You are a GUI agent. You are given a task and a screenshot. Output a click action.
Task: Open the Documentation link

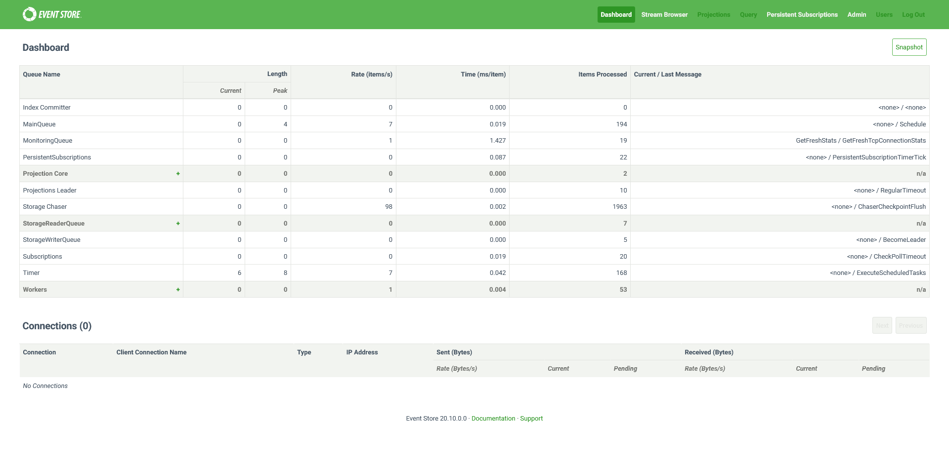pyautogui.click(x=493, y=419)
